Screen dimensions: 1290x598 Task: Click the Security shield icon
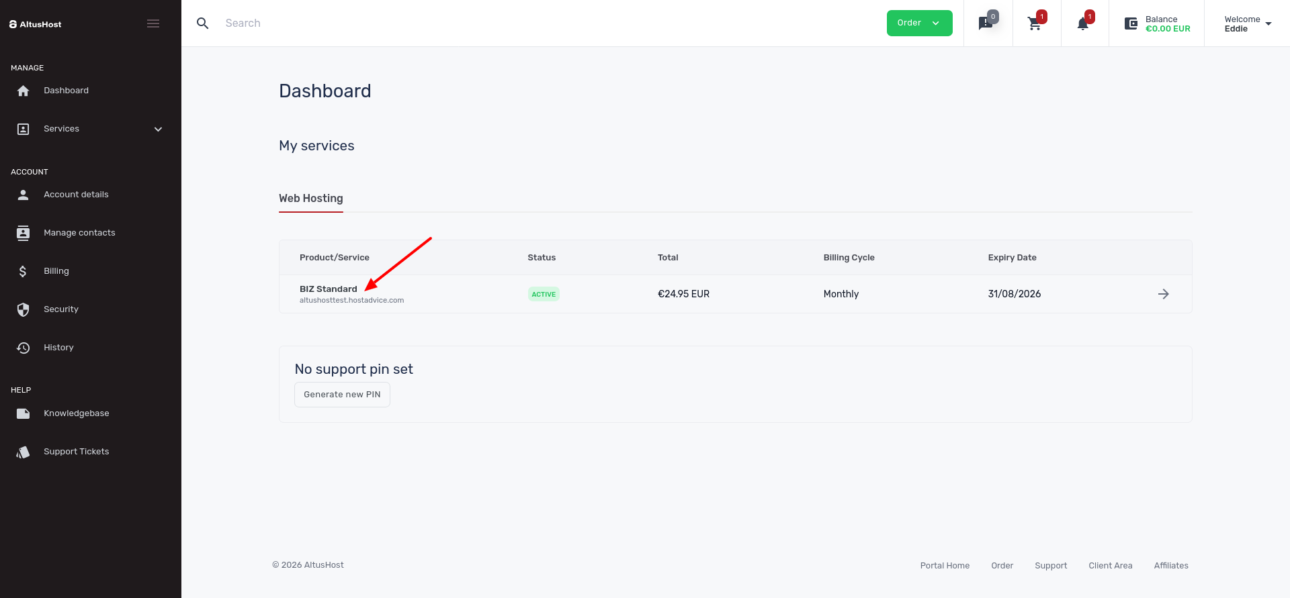point(23,309)
